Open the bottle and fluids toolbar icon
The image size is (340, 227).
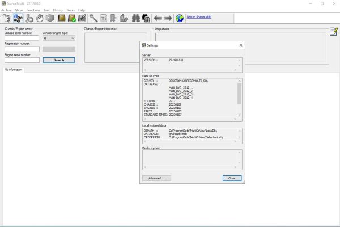pyautogui.click(x=124, y=18)
